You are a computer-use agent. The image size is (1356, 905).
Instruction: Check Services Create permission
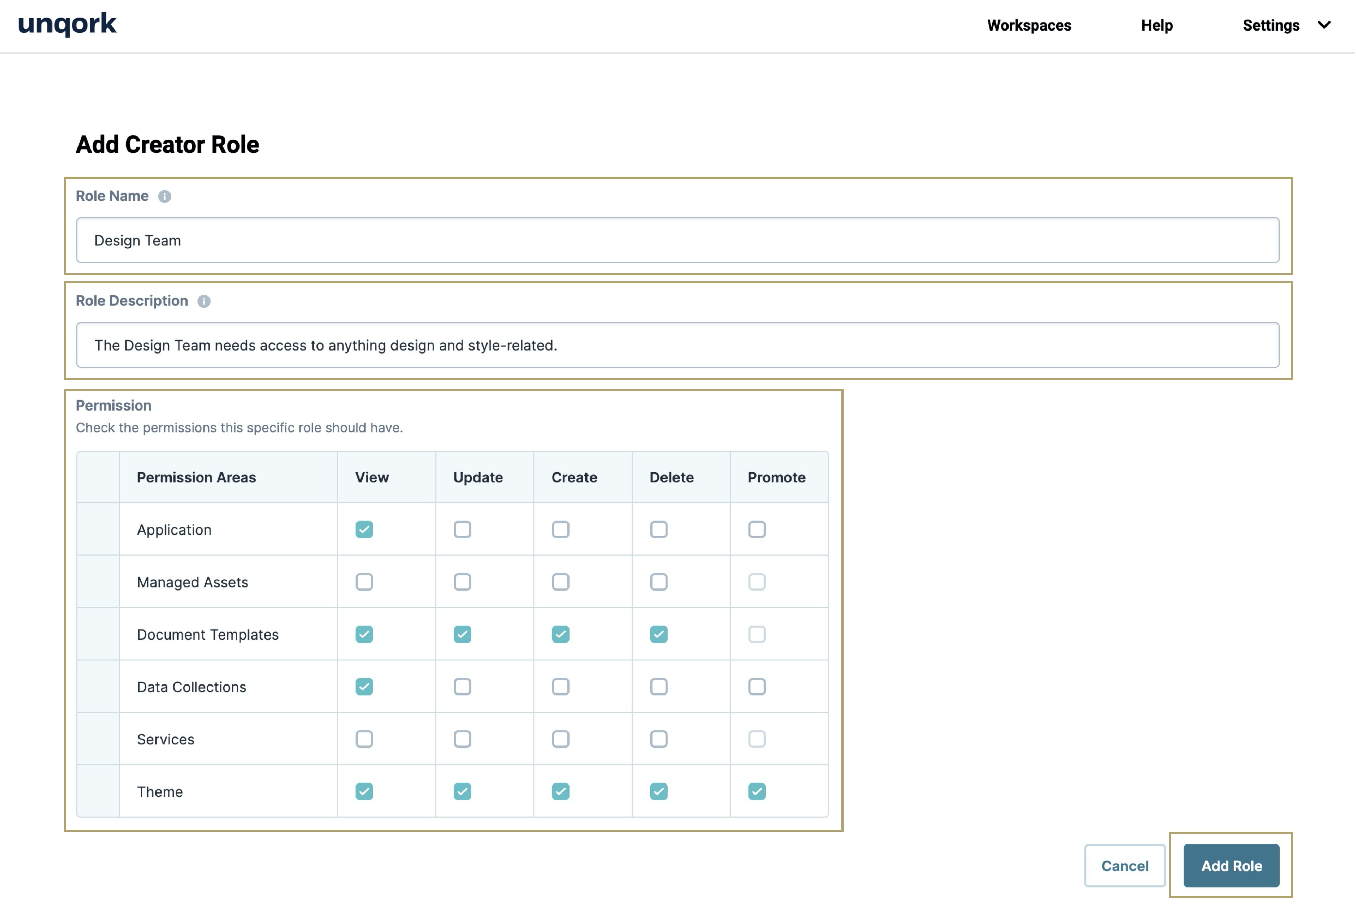pos(561,739)
